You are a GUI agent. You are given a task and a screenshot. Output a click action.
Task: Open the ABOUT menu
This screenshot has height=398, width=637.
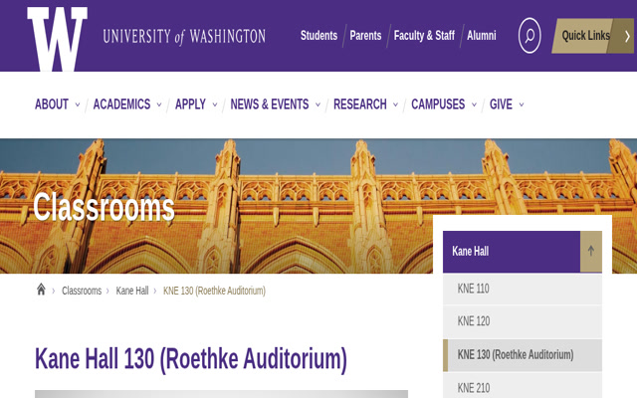52,104
